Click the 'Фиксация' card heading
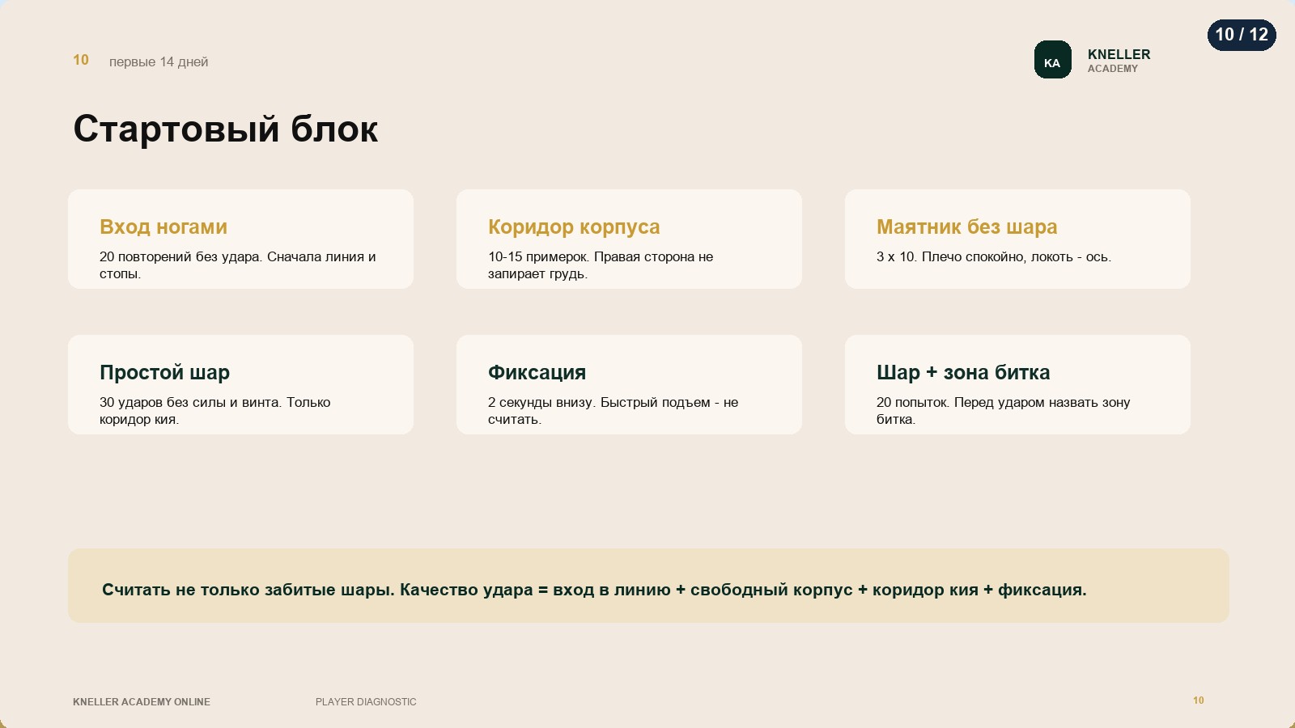Screen dimensions: 1295x728 tap(537, 372)
